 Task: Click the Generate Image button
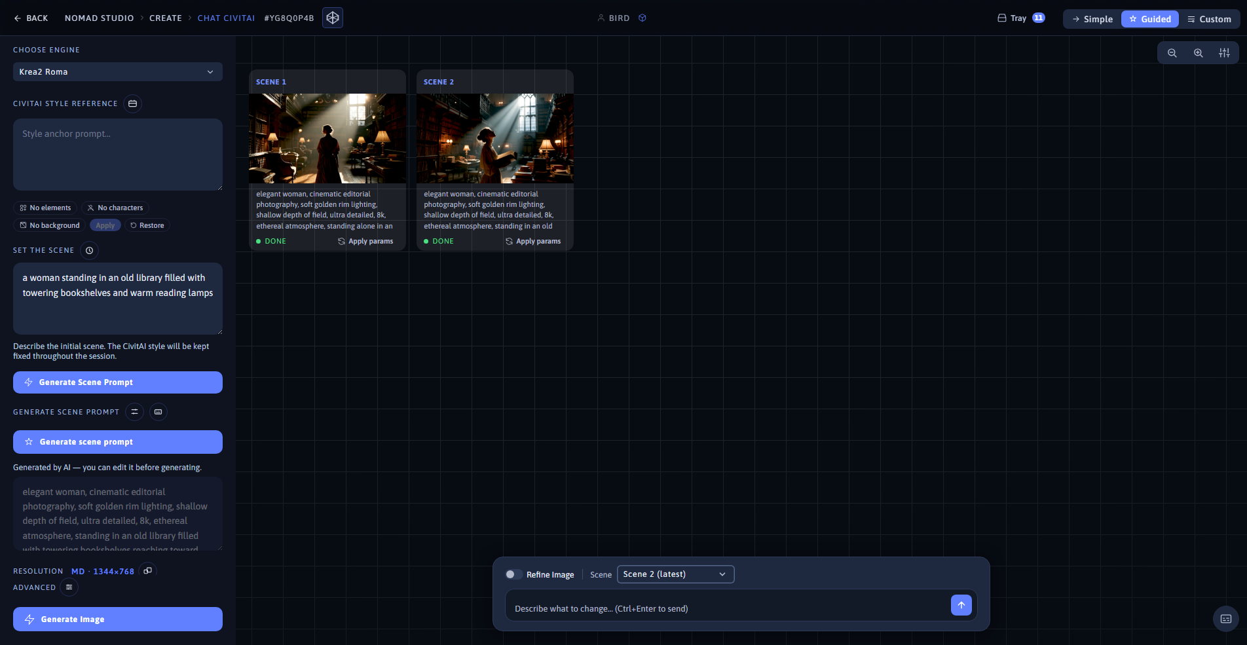coord(118,619)
